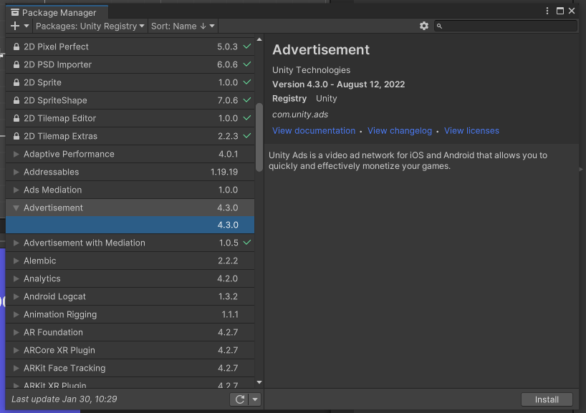This screenshot has height=413, width=586.
Task: Focus the package search field
Action: coord(505,26)
